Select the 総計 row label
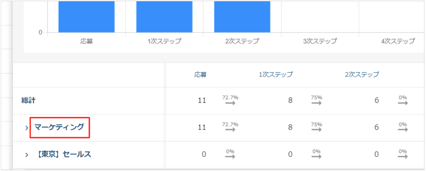 tap(28, 100)
